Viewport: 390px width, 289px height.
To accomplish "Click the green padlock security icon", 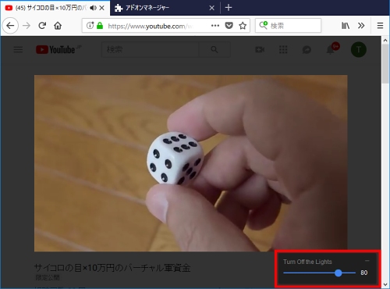I will pos(100,26).
